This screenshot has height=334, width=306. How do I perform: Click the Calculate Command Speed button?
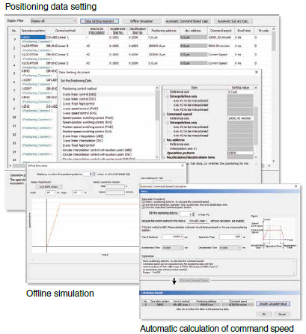[x=195, y=281]
